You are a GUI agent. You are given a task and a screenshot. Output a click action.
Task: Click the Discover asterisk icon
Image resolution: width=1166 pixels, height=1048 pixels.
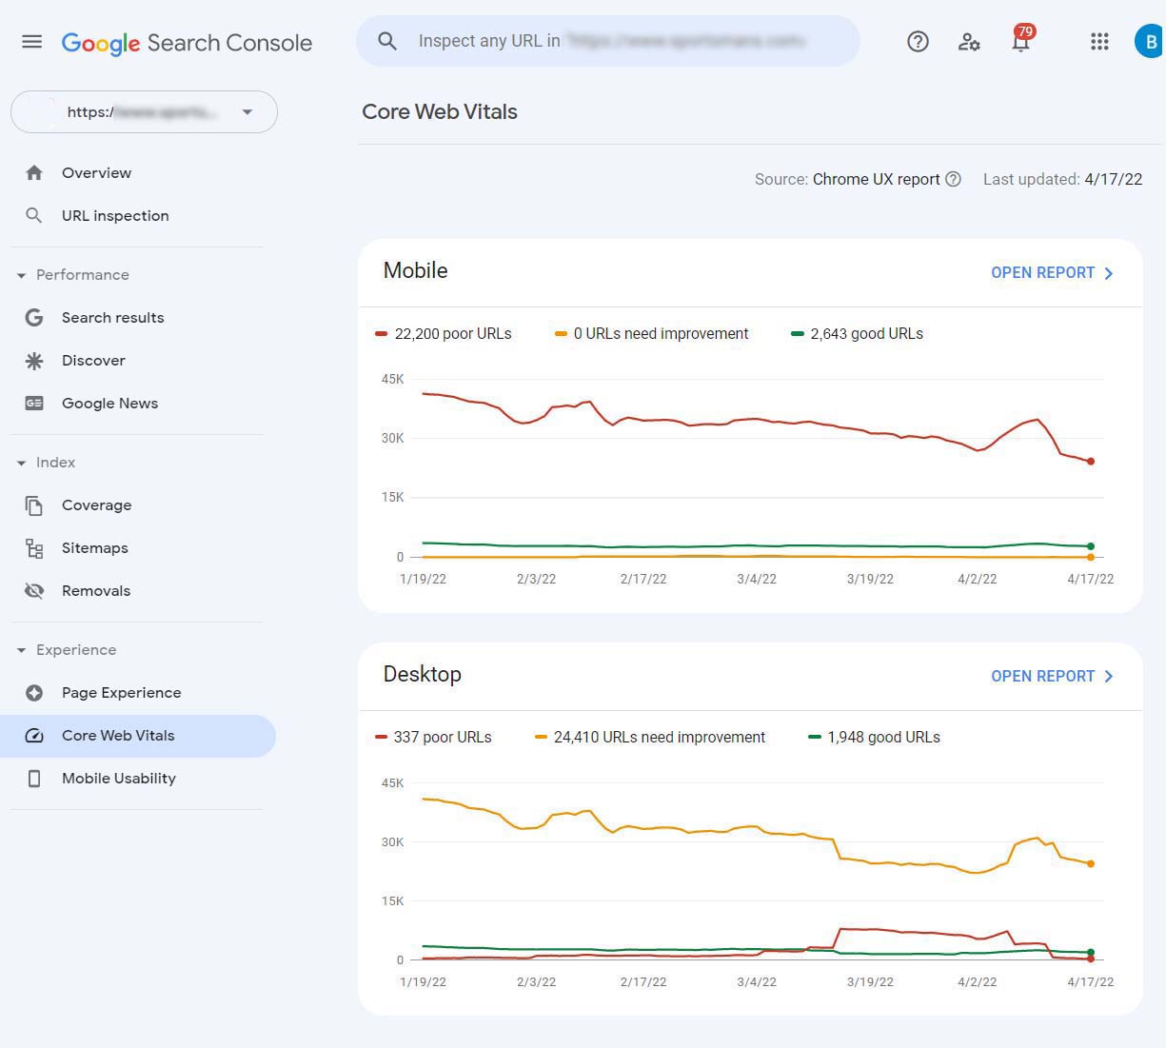[34, 361]
